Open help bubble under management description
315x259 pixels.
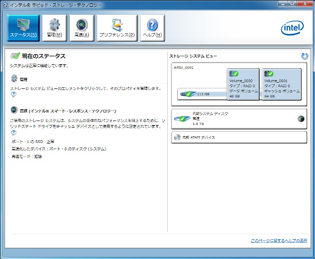point(13,94)
